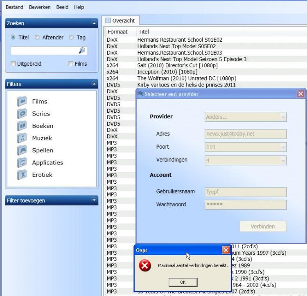The height and width of the screenshot is (296, 307).
Task: Select the Tag radio button
Action: (x=71, y=37)
